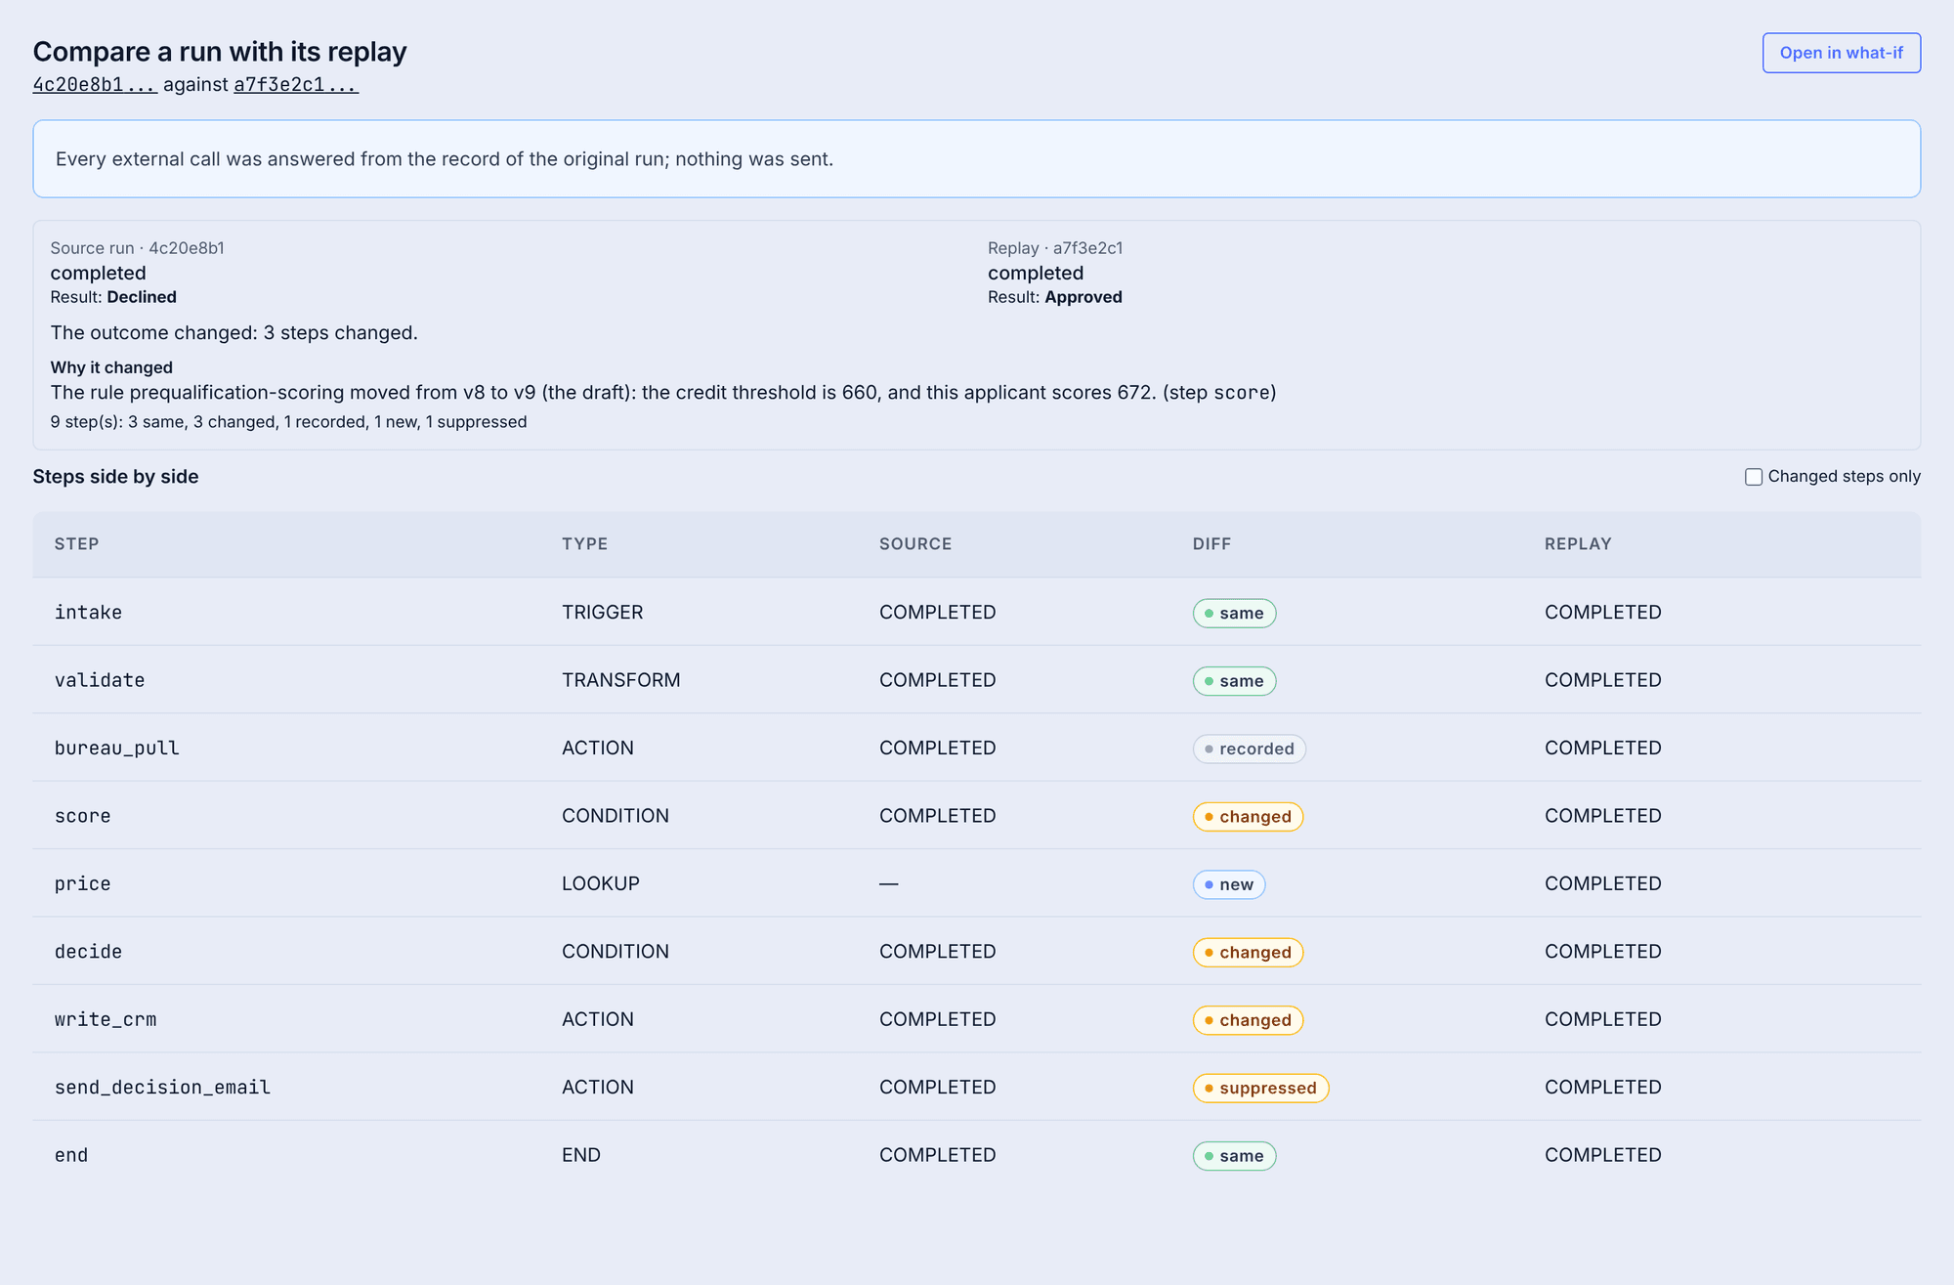1954x1285 pixels.
Task: Click the STEP column header
Action: point(77,544)
